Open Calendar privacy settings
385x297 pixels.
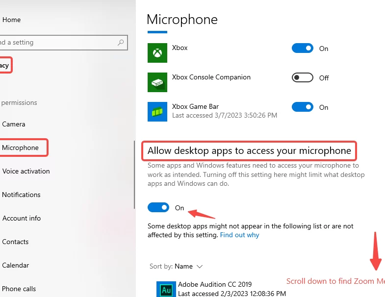coord(16,265)
